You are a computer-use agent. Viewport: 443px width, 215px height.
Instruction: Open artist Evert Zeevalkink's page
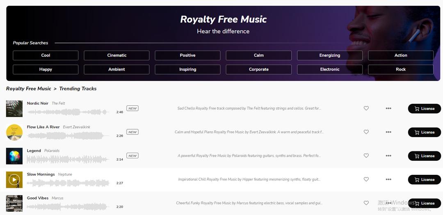pos(76,127)
